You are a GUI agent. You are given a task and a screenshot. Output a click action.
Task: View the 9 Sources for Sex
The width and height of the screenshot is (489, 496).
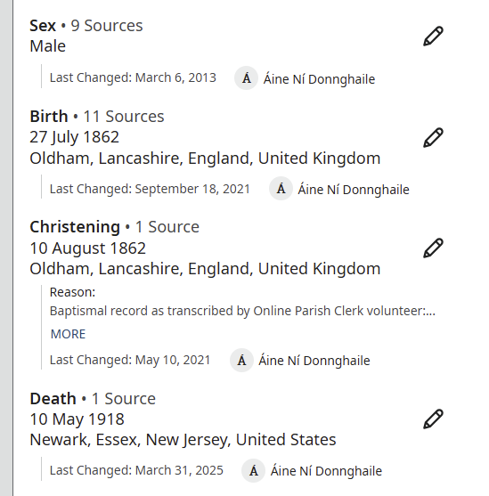coord(107,26)
